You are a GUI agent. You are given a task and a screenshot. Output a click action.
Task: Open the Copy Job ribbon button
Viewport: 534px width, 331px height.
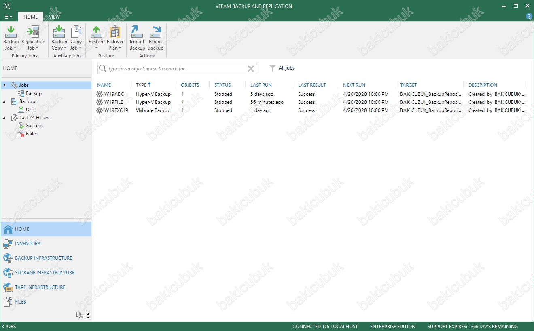coord(76,38)
